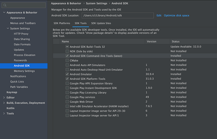Open Kotlin settings page
This screenshot has height=139, width=217.
11,108
